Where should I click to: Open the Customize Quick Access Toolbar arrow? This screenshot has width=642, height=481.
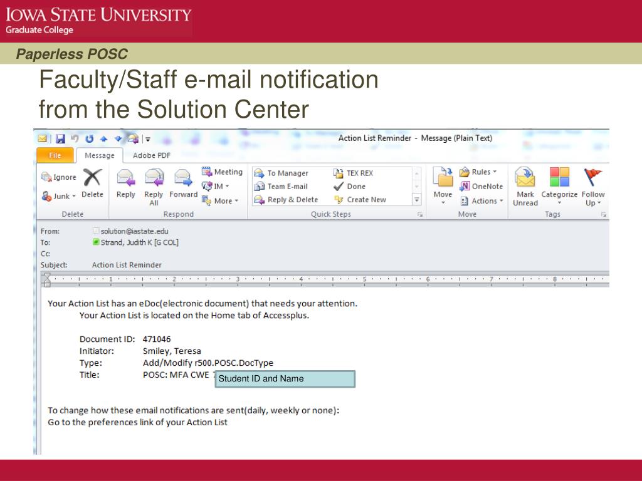click(148, 139)
